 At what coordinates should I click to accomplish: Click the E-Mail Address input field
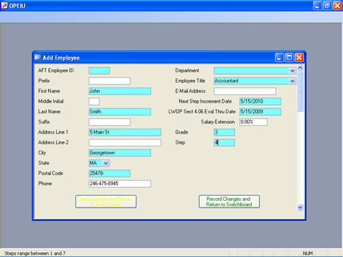[245, 91]
